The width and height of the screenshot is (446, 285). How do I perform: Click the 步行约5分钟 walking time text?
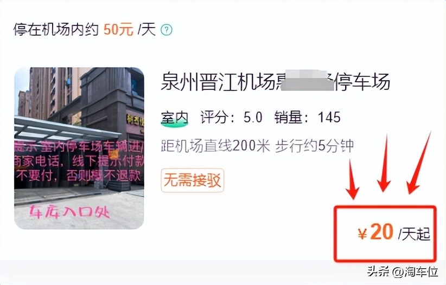314,146
